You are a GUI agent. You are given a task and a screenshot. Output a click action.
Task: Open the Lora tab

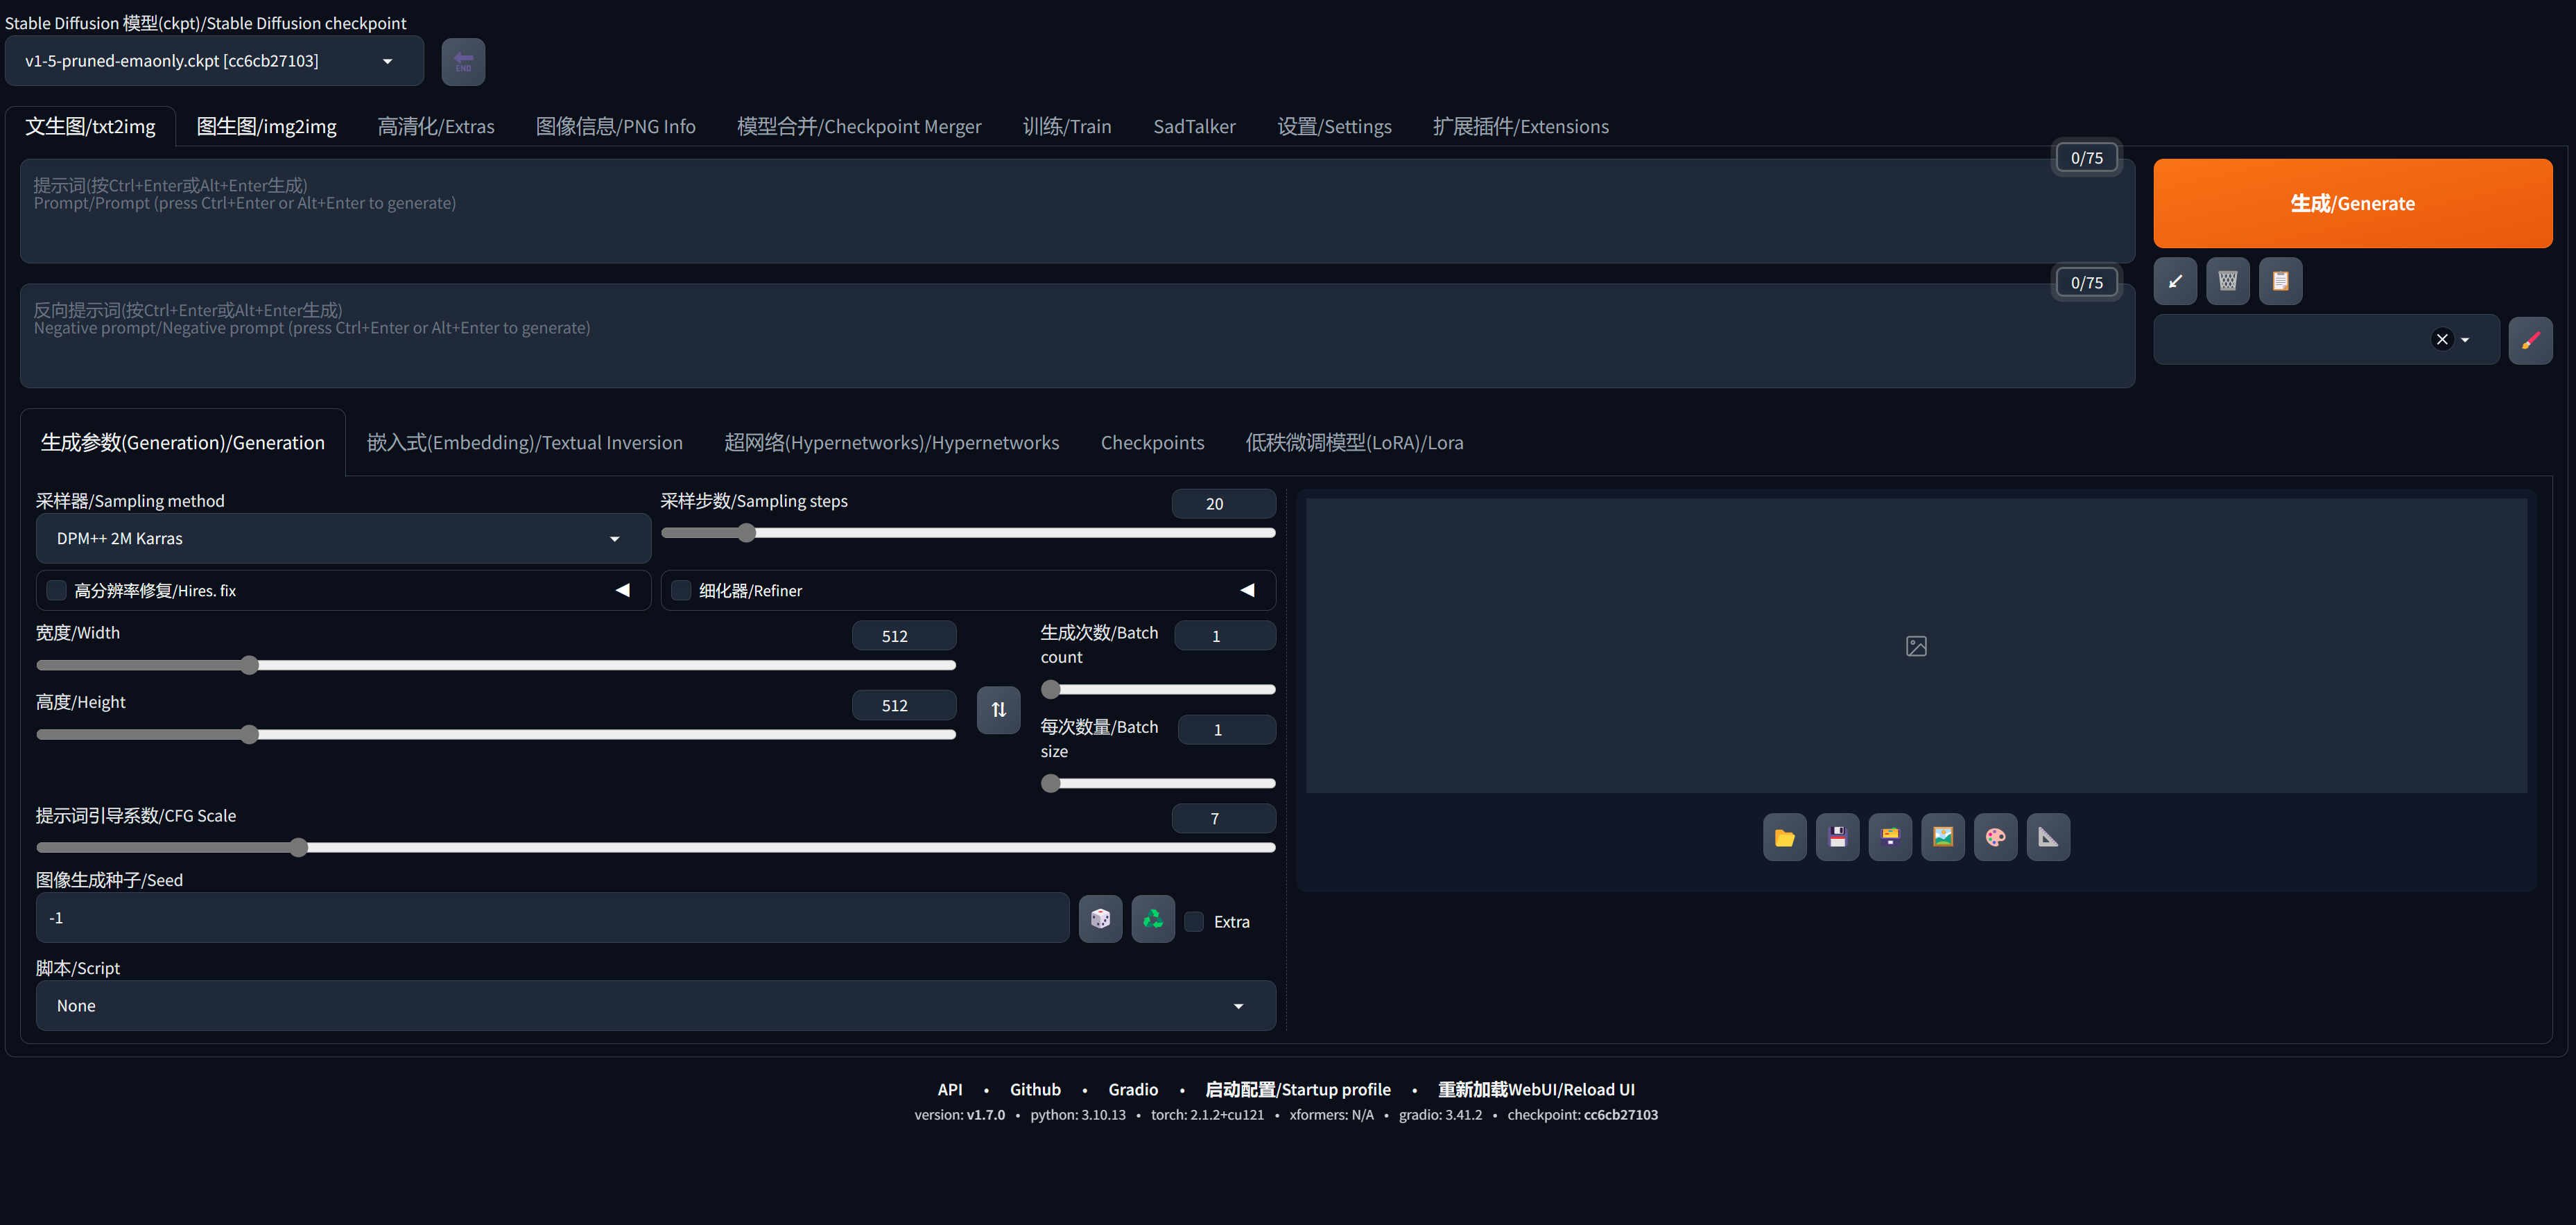(1353, 442)
